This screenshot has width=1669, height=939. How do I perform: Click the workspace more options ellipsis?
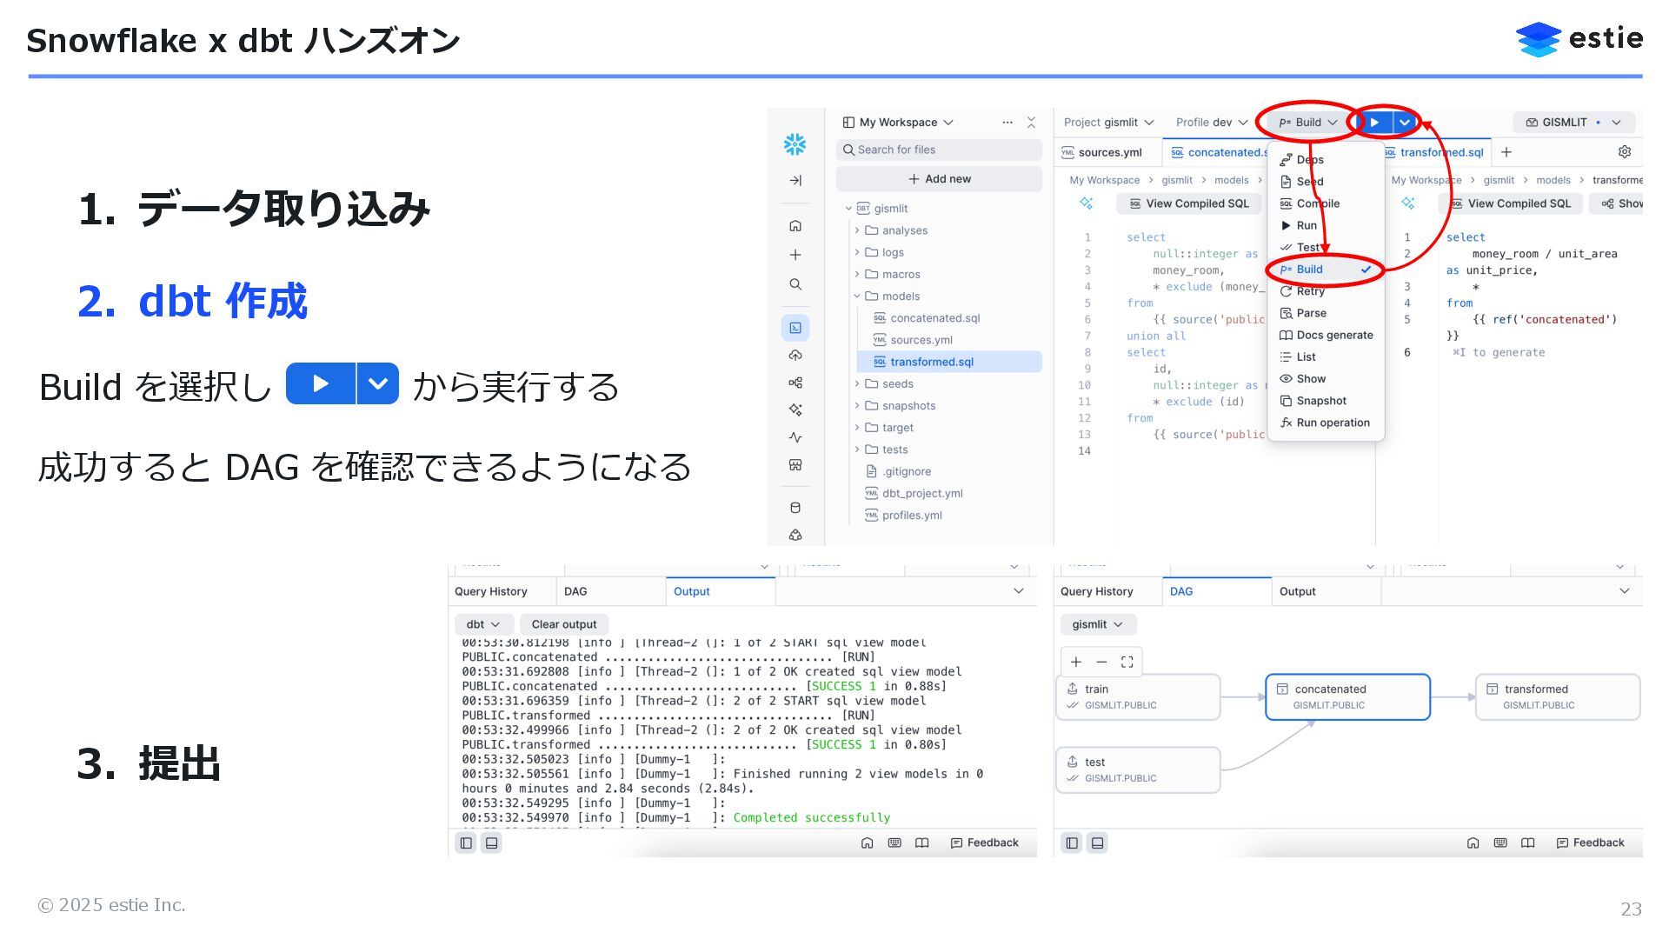[1007, 123]
